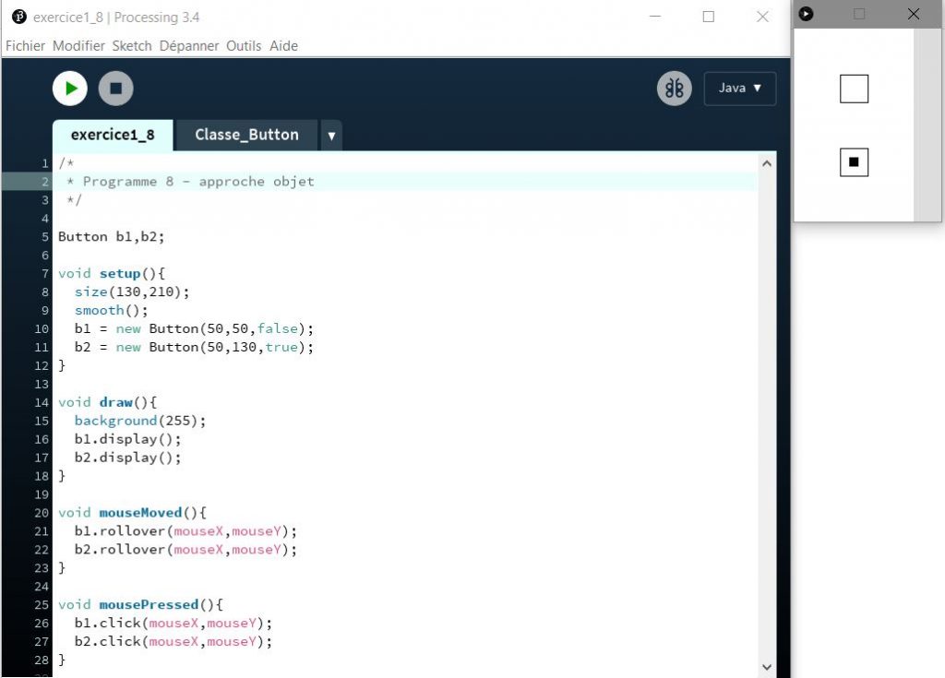Click the editor scrollbar up arrow
Screen dimensions: 945x678
click(x=766, y=163)
